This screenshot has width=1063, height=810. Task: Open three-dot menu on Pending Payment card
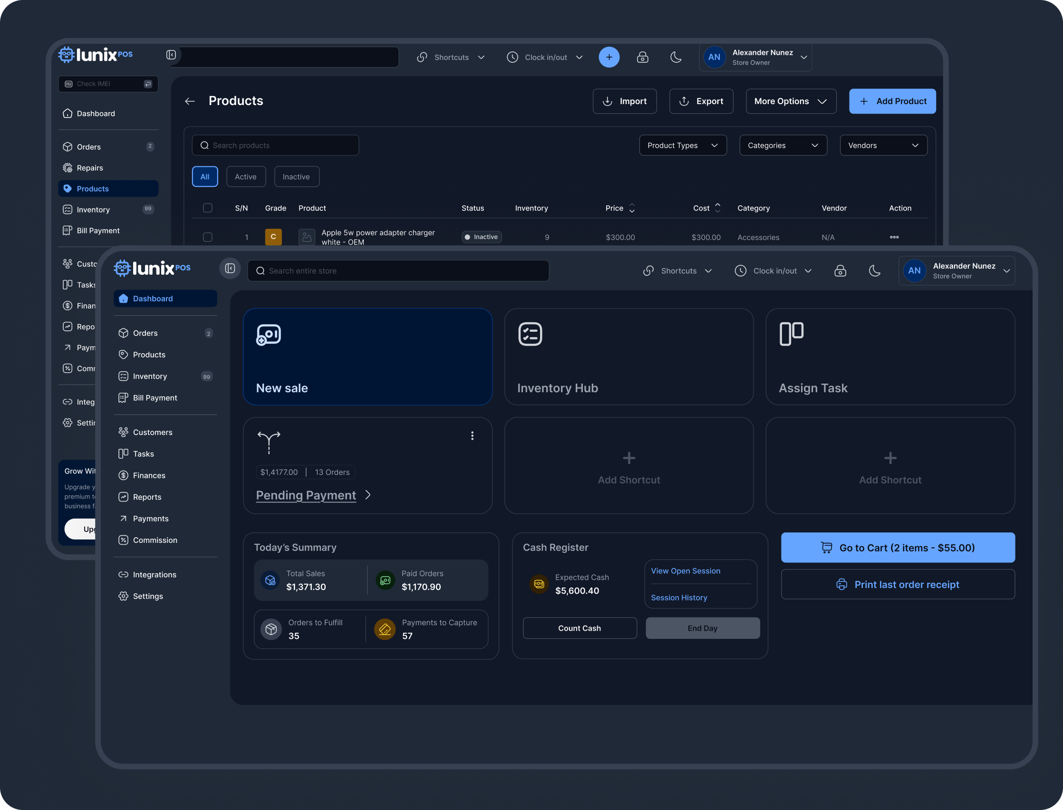472,436
